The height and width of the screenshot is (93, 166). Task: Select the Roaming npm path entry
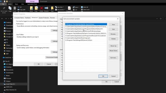[x=86, y=38]
